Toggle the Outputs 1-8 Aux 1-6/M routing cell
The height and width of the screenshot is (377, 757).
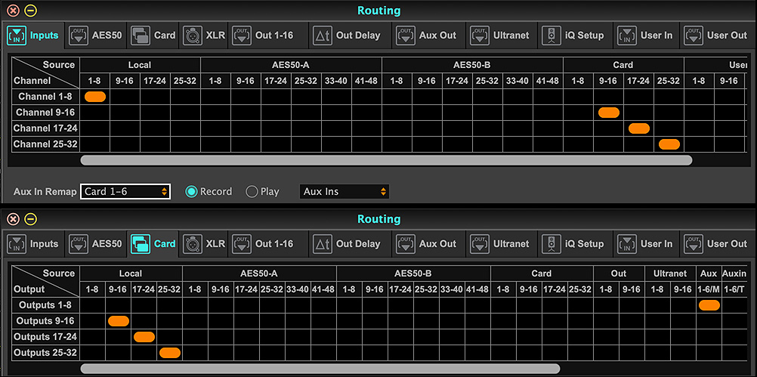[x=709, y=305]
